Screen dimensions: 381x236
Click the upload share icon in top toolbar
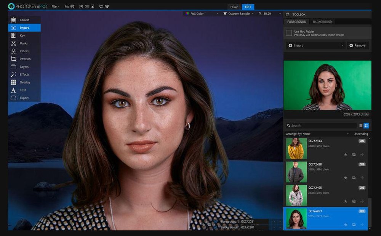(x=92, y=6)
